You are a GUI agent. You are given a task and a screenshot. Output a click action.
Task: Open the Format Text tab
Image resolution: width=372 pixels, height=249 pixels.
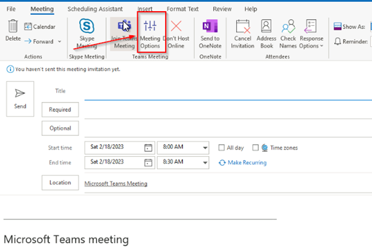point(185,9)
